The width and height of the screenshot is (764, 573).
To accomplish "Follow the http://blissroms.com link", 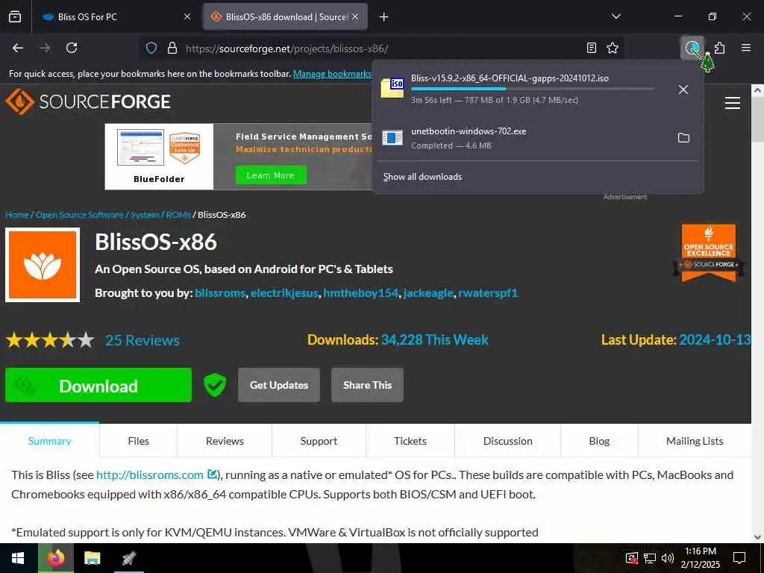I will (x=149, y=475).
